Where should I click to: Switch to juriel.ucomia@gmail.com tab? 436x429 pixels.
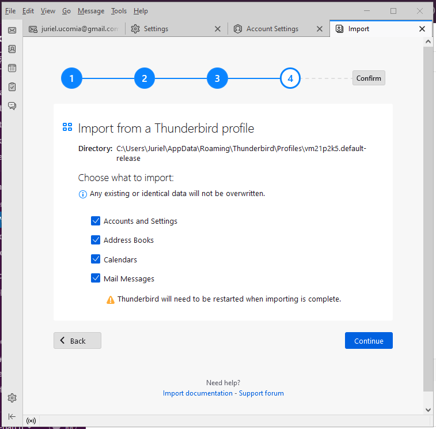coord(74,29)
